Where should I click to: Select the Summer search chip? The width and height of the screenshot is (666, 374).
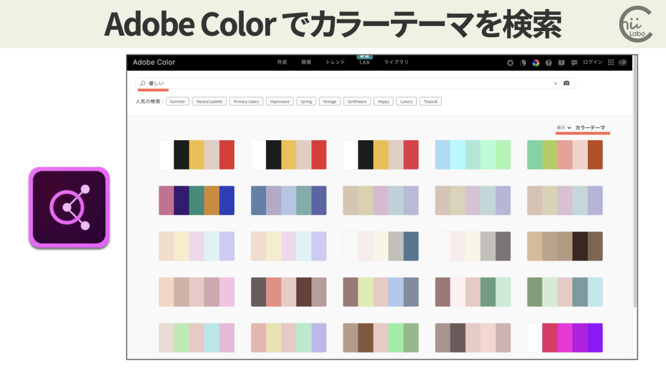point(177,101)
